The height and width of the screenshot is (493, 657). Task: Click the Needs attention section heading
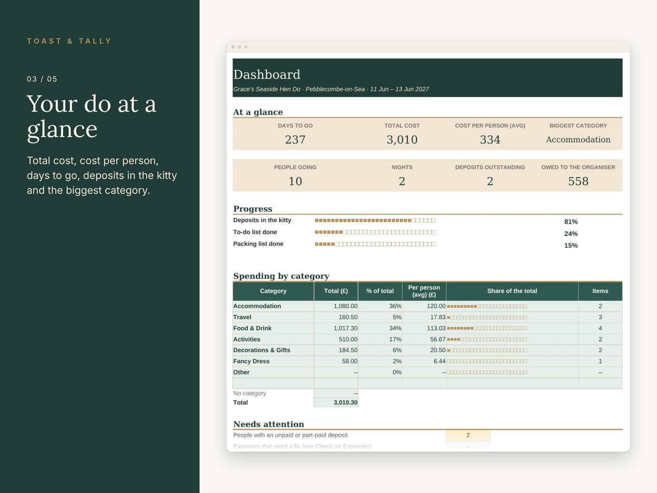[268, 424]
